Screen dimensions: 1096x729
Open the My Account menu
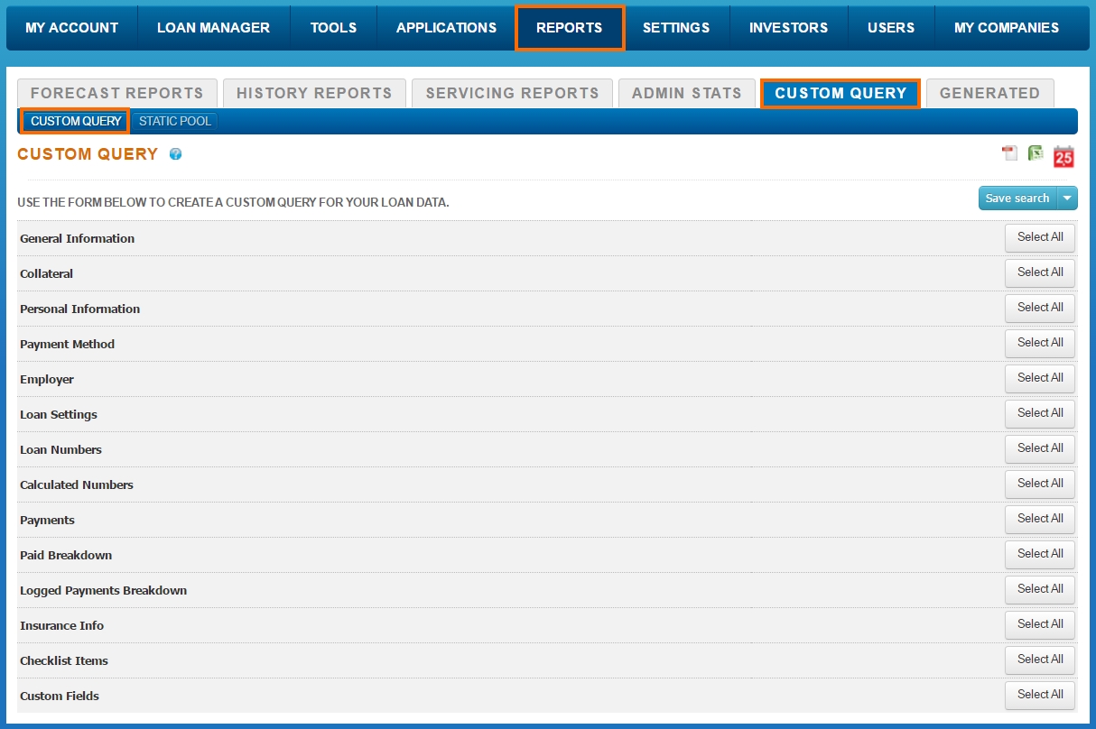tap(72, 28)
